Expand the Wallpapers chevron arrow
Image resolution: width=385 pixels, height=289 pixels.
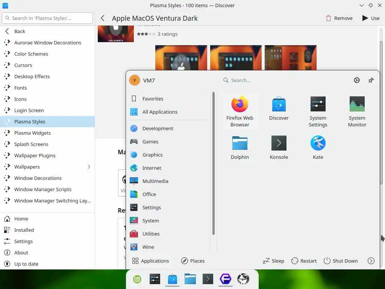click(x=89, y=167)
